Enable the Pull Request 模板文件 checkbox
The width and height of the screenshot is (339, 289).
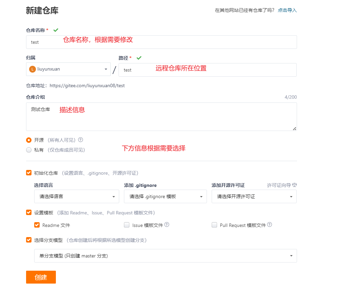[x=214, y=225]
